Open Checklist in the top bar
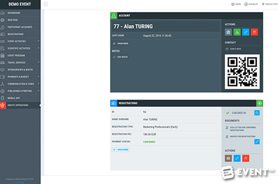 click(251, 4)
